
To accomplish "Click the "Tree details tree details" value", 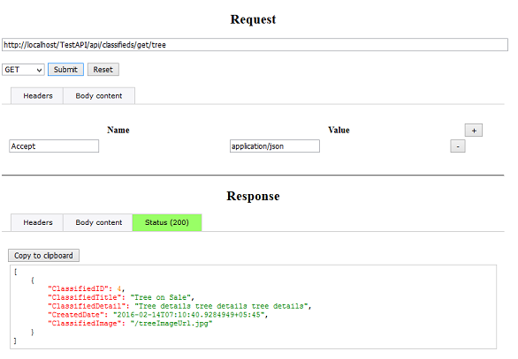I will (222, 306).
